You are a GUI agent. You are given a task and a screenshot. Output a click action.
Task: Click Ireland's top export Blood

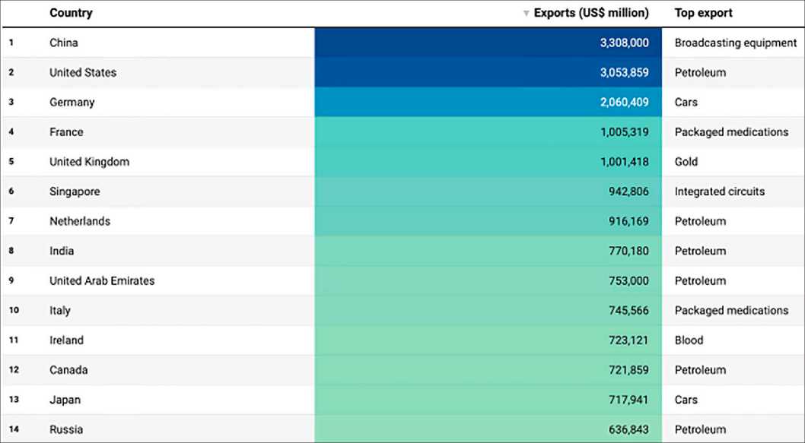click(689, 340)
